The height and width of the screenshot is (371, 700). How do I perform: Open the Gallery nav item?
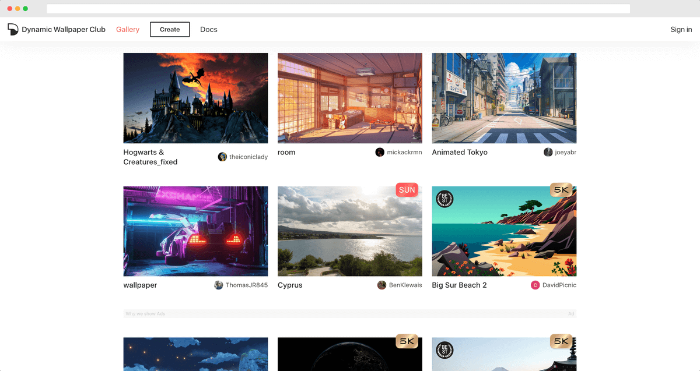point(128,29)
